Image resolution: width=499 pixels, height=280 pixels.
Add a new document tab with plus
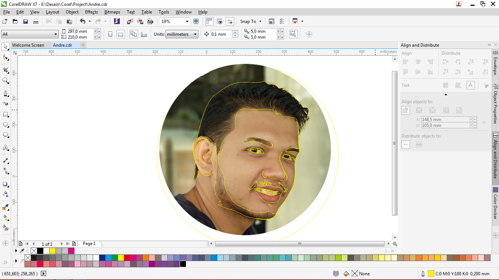(x=83, y=45)
